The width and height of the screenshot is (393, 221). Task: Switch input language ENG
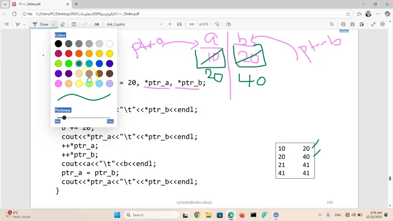[x=338, y=215]
